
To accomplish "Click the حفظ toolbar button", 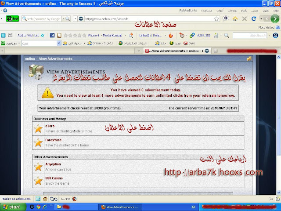I will [x=160, y=43].
